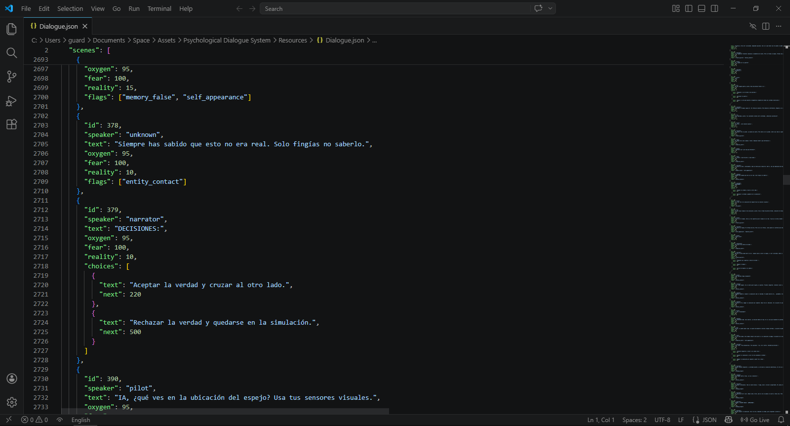Click line number 2718 in the gutter

pos(41,266)
